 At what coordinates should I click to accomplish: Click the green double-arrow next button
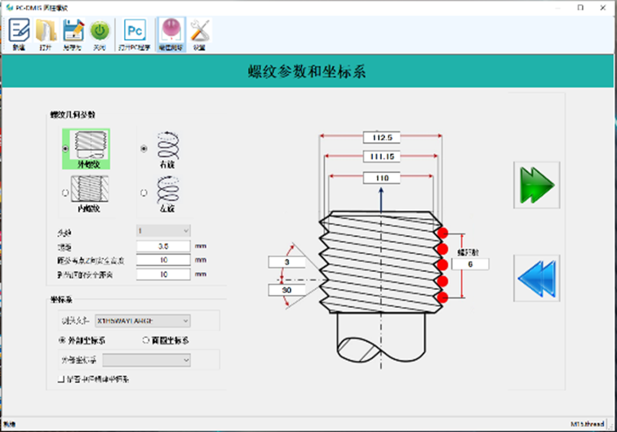[536, 186]
